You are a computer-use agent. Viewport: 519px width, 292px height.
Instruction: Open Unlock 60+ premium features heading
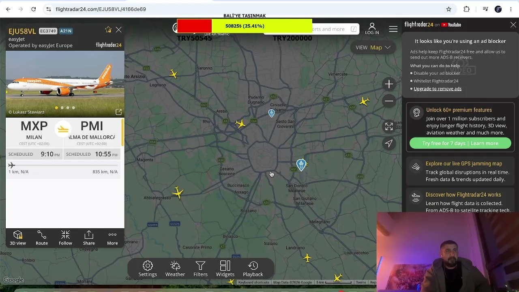459,110
